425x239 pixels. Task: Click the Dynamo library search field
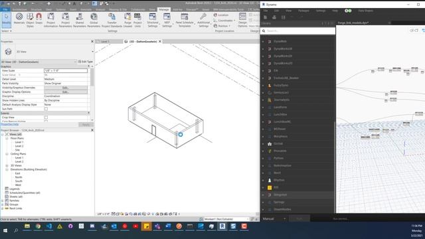pos(298,31)
